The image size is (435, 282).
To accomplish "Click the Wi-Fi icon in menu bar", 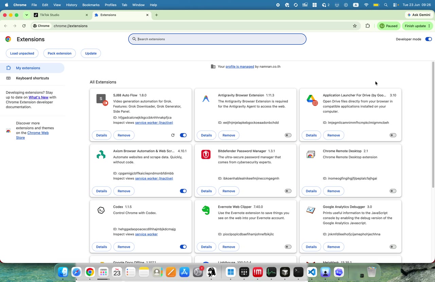I will coord(366,5).
